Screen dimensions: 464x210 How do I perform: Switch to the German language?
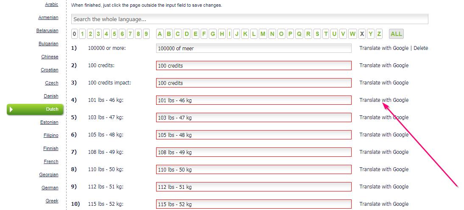tap(50, 188)
